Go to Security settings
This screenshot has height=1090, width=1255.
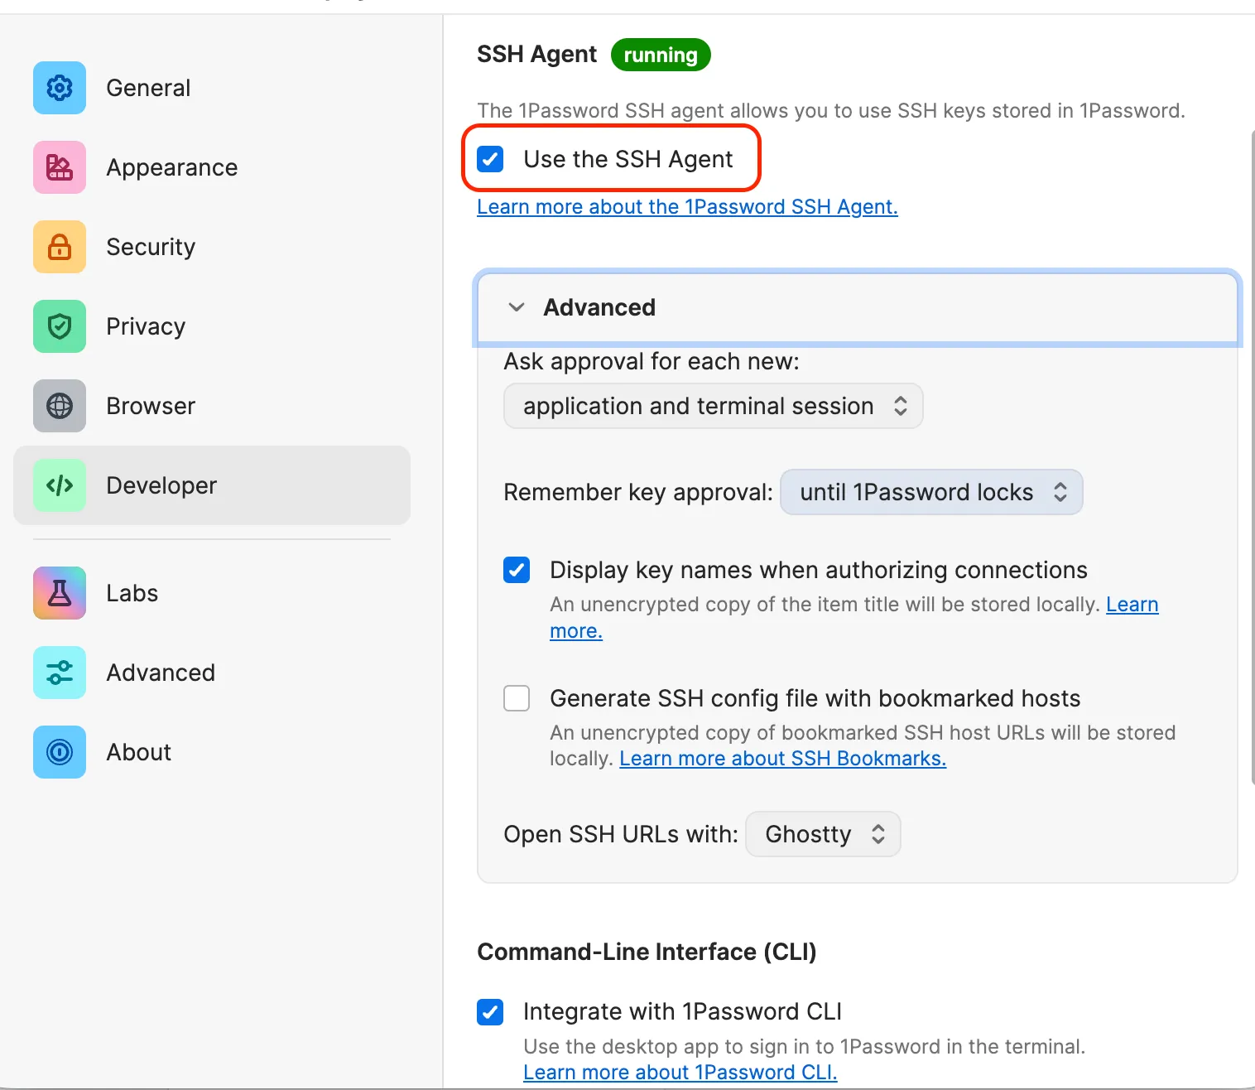coord(212,247)
